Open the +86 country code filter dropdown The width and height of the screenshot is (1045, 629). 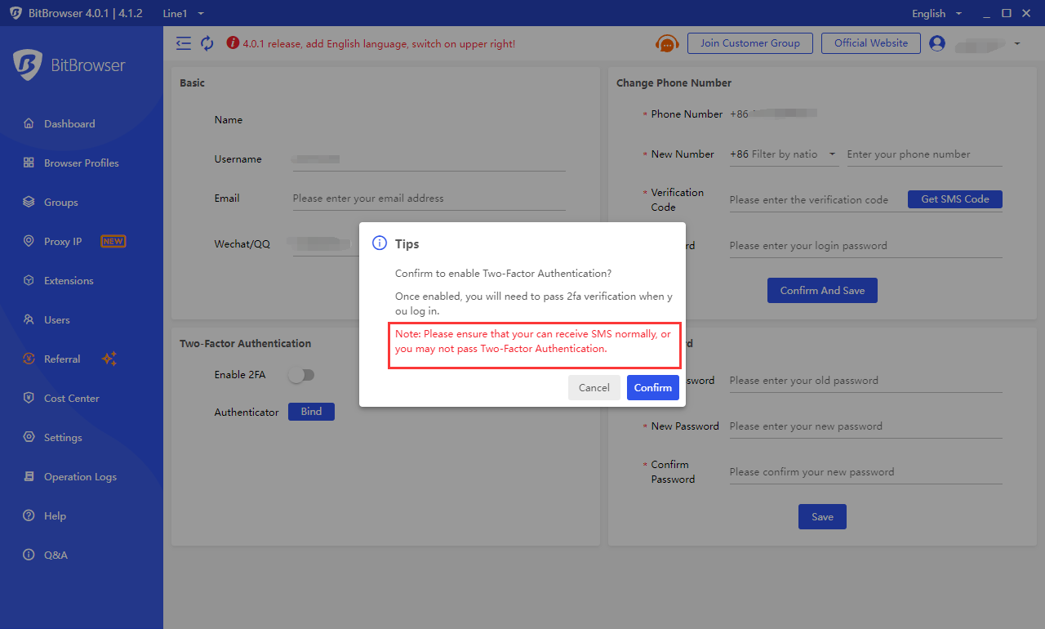coord(784,154)
